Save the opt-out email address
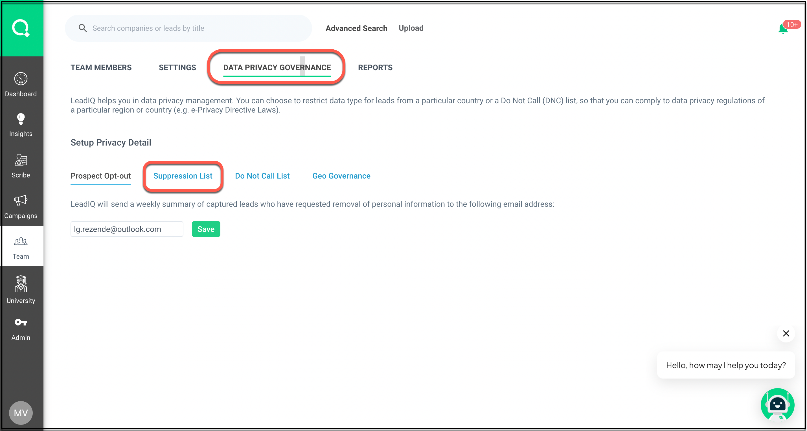This screenshot has height=431, width=807. tap(206, 229)
